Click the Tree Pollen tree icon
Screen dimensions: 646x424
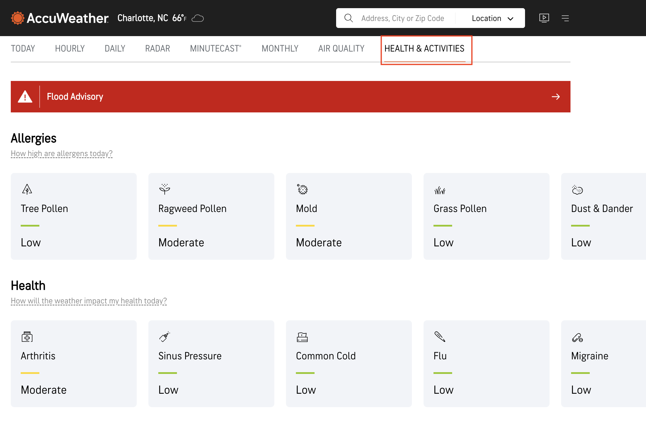tap(27, 189)
